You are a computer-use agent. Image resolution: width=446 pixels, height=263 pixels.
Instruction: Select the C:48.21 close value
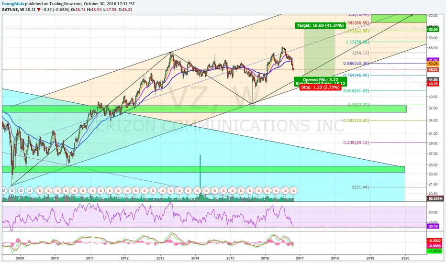click(125, 10)
